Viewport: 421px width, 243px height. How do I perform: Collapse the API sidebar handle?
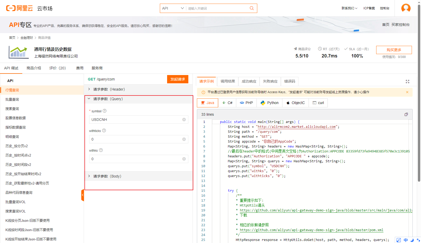pyautogui.click(x=82, y=195)
